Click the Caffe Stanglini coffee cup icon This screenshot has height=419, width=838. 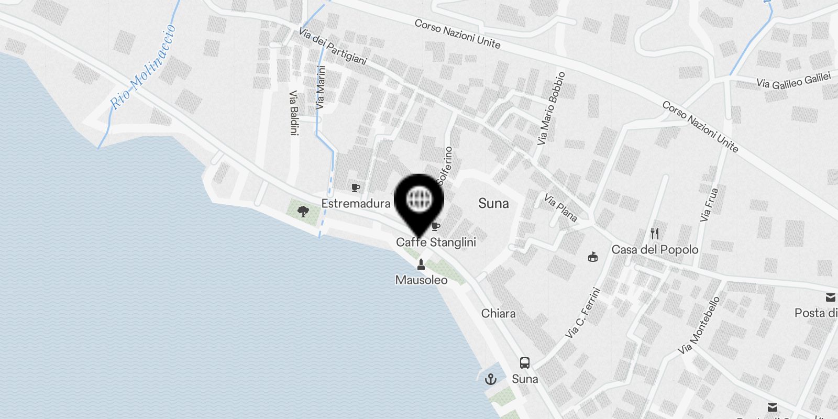[x=435, y=226]
